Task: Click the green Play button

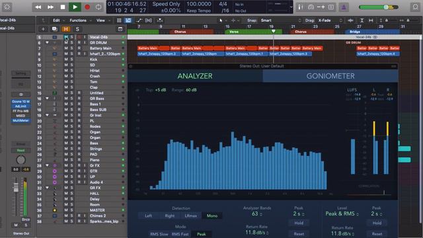Action: click(x=75, y=7)
